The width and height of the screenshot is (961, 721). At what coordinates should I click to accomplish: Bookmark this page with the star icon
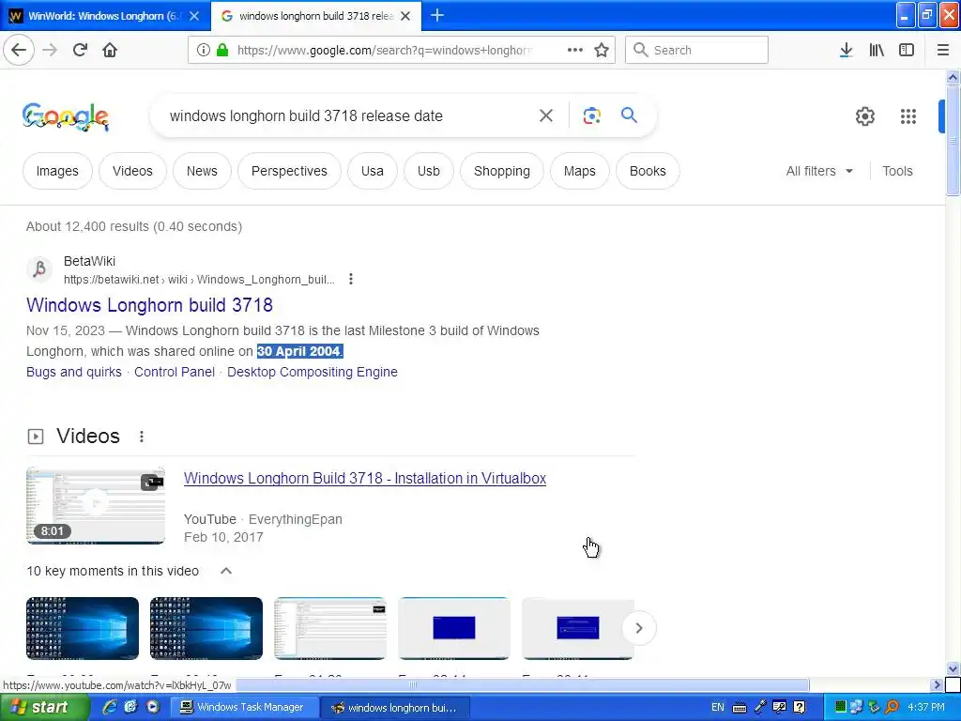(x=602, y=50)
